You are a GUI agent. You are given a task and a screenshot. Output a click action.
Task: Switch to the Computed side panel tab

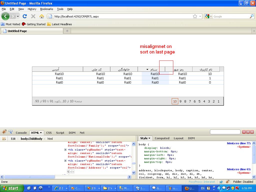(x=162, y=138)
